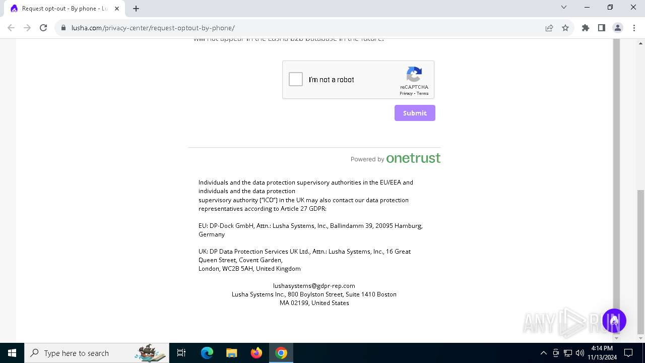Image resolution: width=645 pixels, height=363 pixels.
Task: Click the Ballindamm 39 Hamburg address line
Action: [310, 226]
